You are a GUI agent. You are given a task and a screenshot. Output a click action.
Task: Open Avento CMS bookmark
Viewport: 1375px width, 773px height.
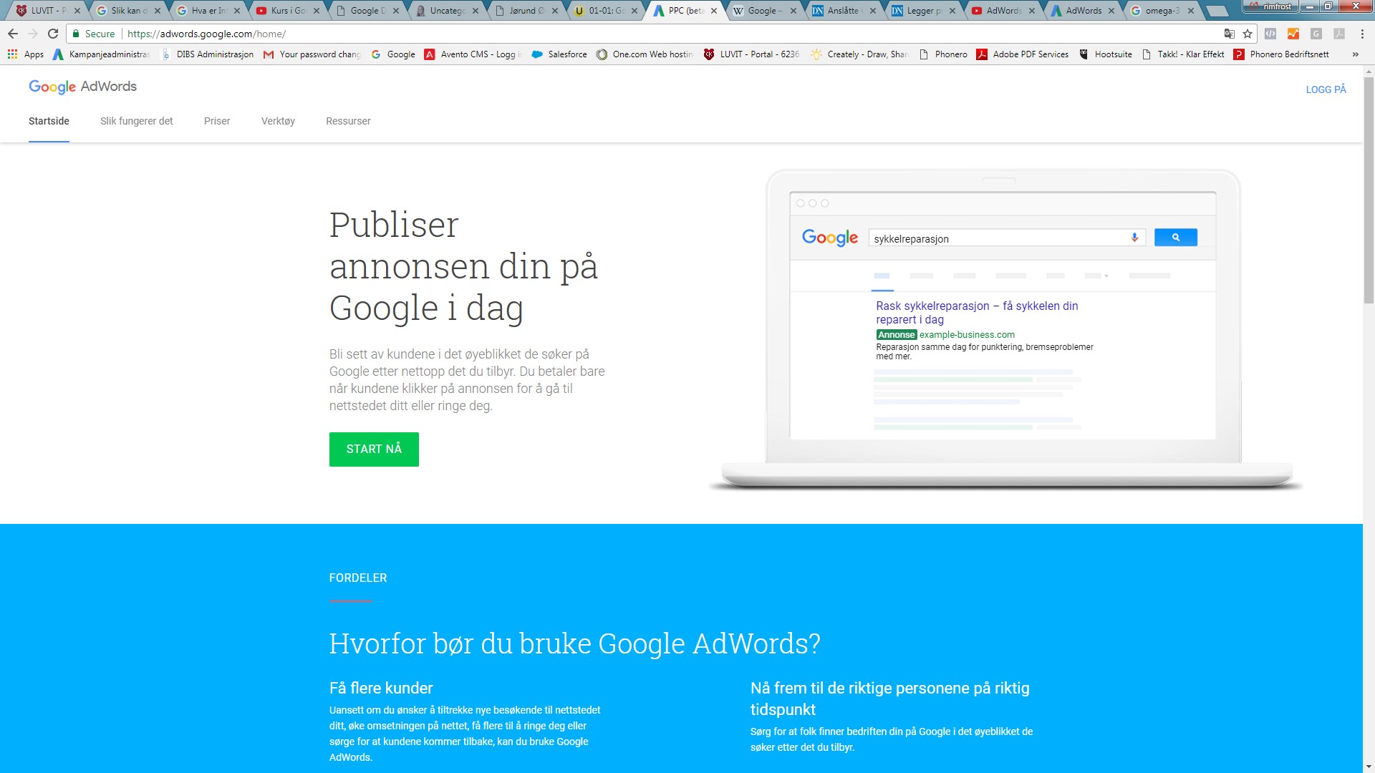pos(472,54)
